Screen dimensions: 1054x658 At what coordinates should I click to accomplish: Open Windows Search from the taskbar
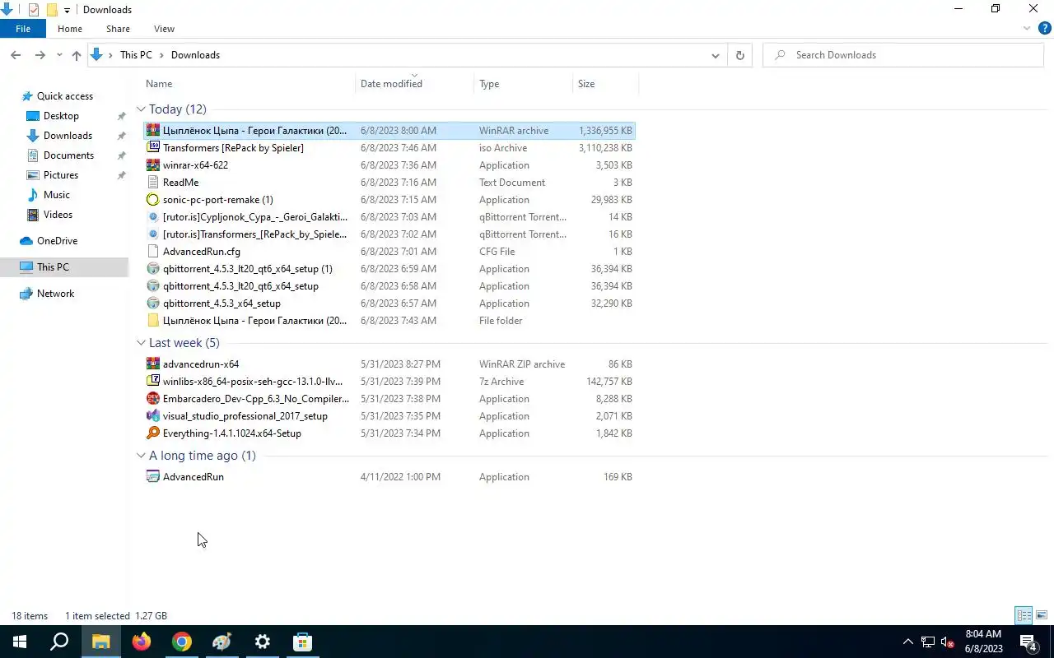tap(60, 642)
